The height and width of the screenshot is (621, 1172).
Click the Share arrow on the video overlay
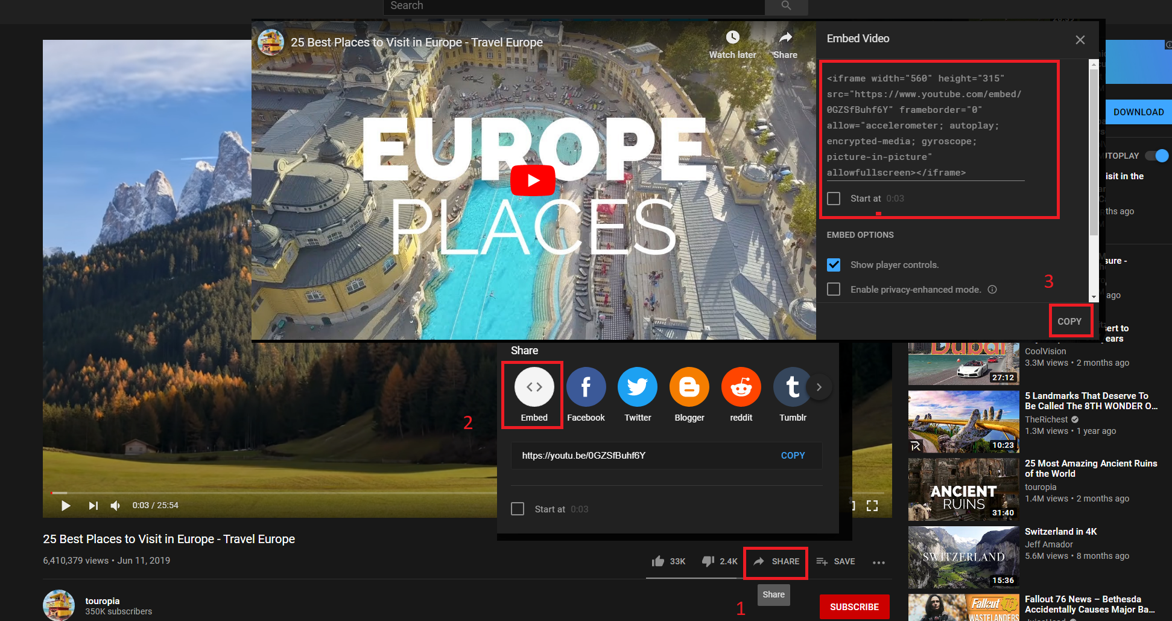[785, 37]
